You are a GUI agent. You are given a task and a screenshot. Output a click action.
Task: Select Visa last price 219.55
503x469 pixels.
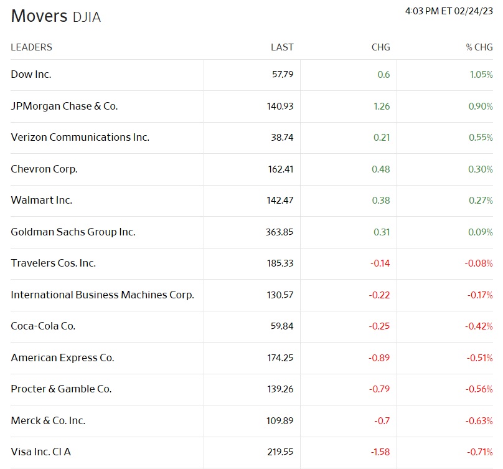coord(280,452)
